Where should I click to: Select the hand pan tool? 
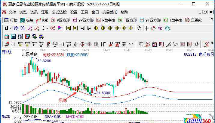pos(139,28)
